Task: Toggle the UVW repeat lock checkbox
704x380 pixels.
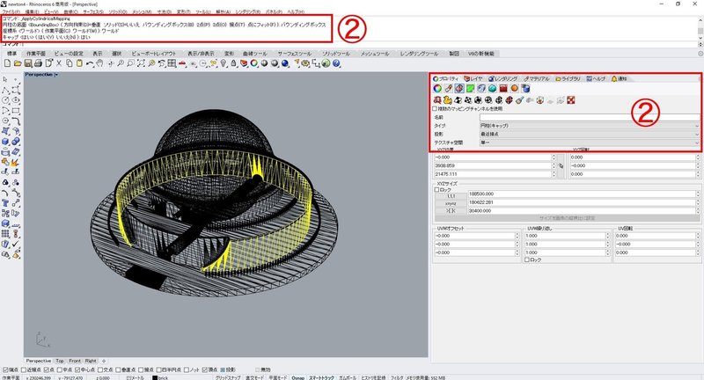Action: [x=527, y=259]
